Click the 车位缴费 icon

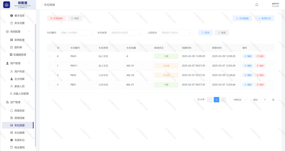pos(11,132)
